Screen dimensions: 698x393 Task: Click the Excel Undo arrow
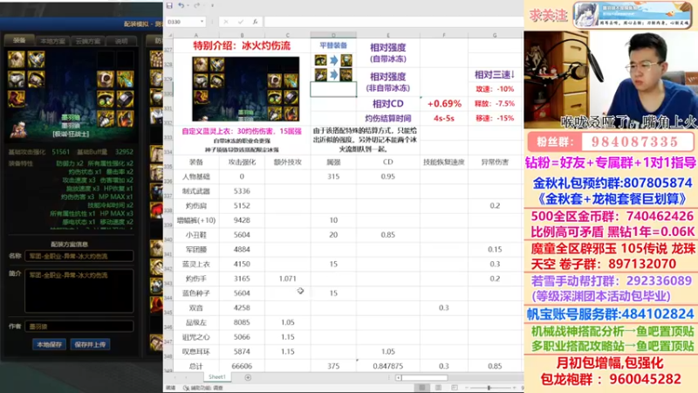click(181, 5)
